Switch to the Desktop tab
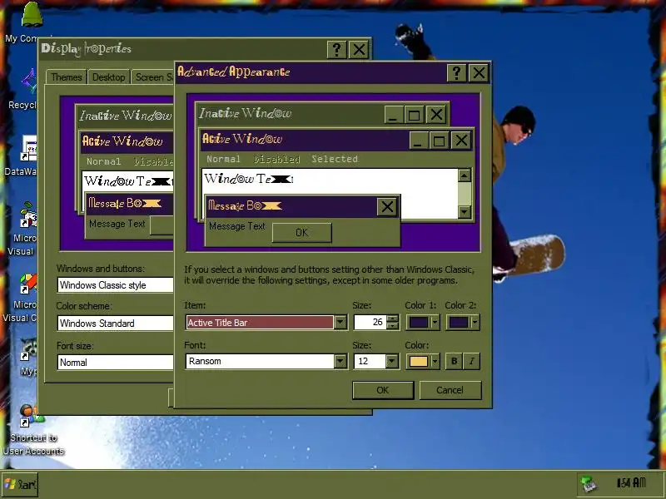 tap(109, 77)
